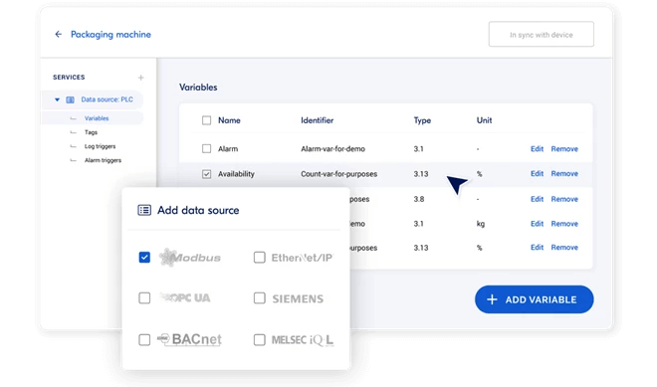Click the Availability variable name
The width and height of the screenshot is (657, 387).
coord(236,174)
